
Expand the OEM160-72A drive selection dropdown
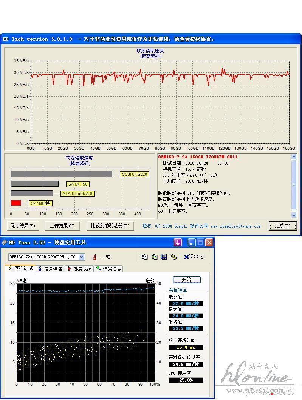[81, 257]
